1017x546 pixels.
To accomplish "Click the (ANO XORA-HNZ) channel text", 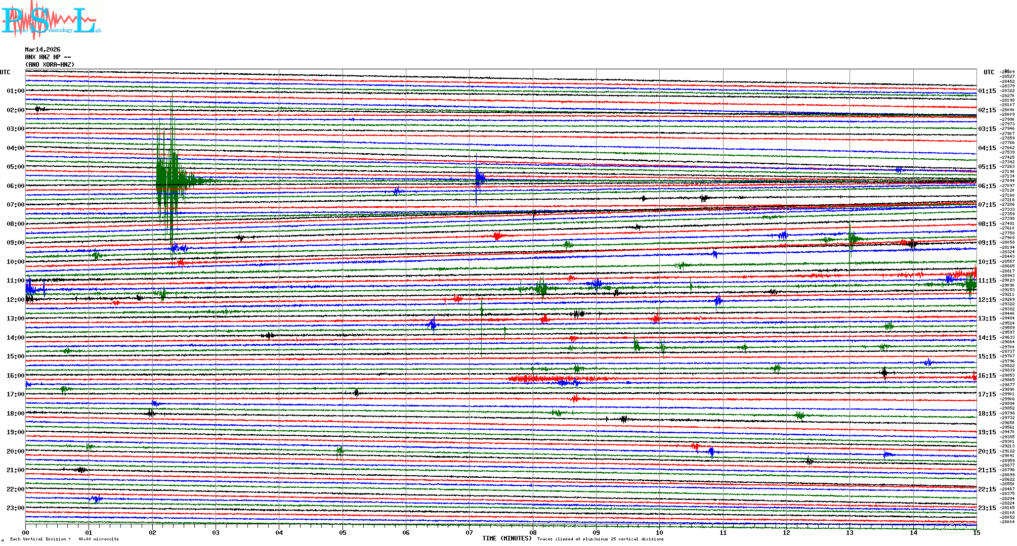I will click(50, 65).
